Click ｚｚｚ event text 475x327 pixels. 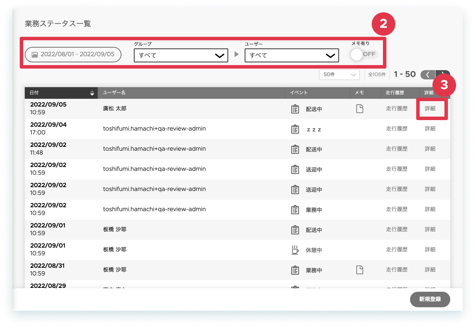tap(314, 129)
